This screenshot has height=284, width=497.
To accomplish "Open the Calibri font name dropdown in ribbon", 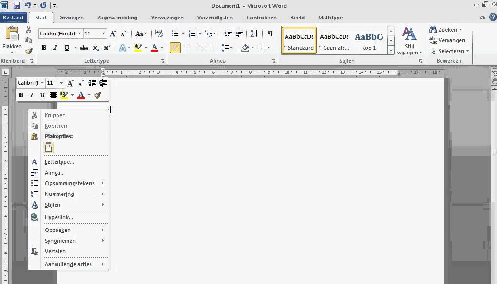I will [79, 34].
